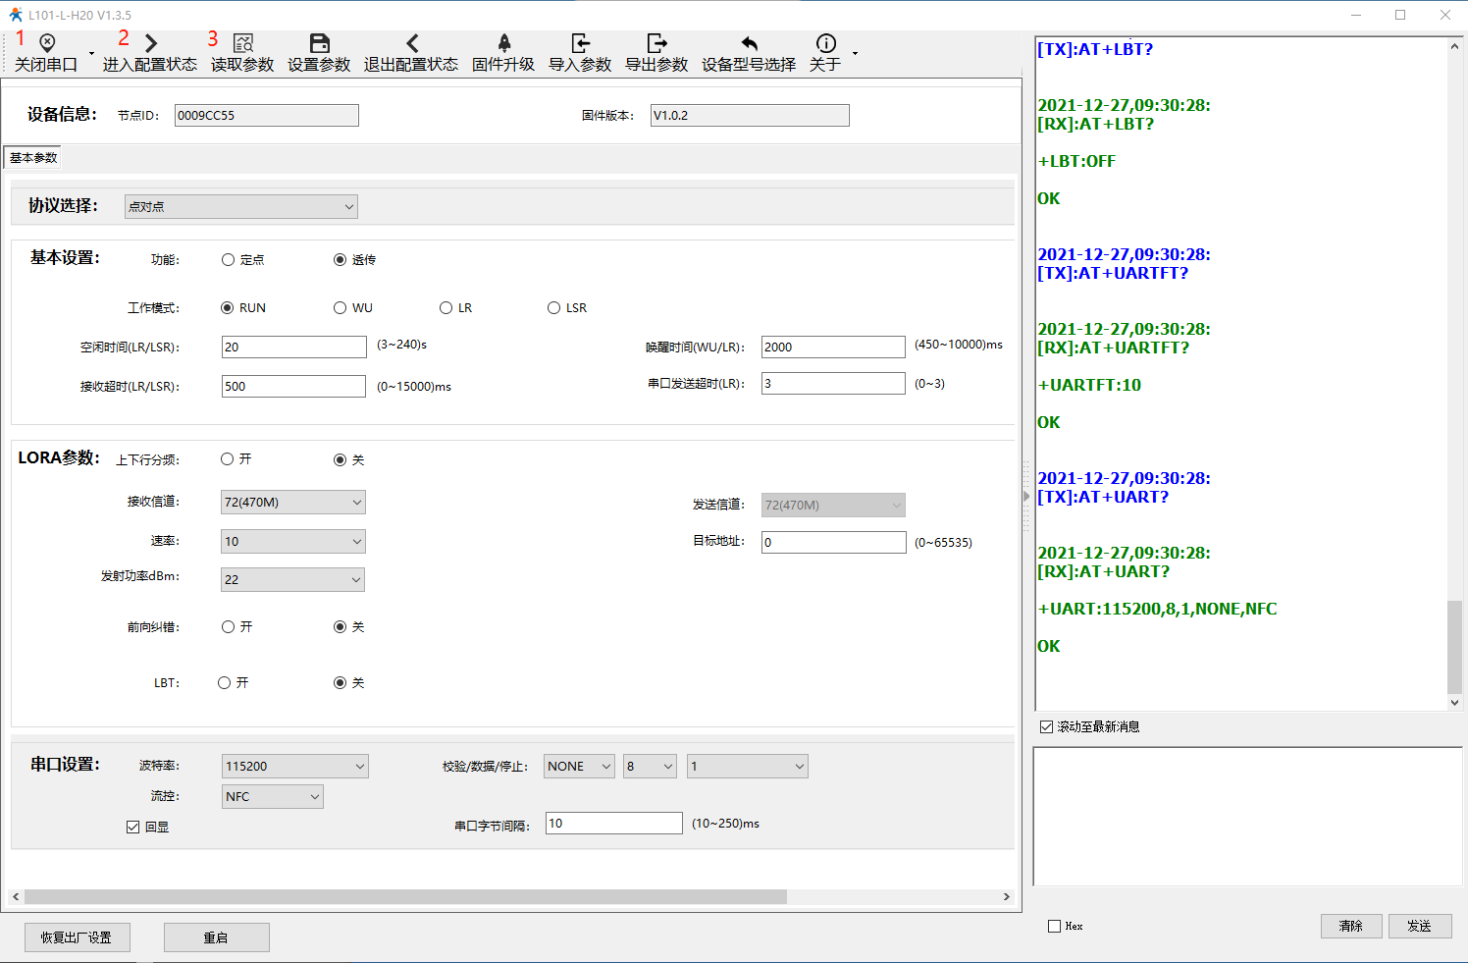Click the horizontal scrollbar at panel bottom
Image resolution: width=1468 pixels, height=963 pixels.
pos(405,896)
